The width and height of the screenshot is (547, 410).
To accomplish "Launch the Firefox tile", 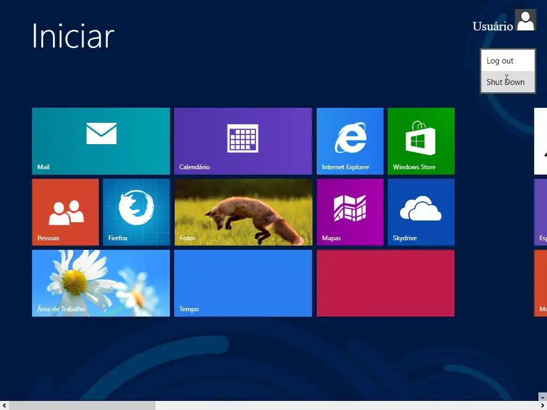I will pos(136,212).
